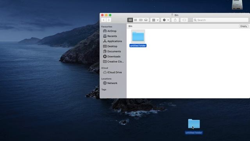Click the Share toolbar button
Screen dimensions: 250x141
[175, 20]
